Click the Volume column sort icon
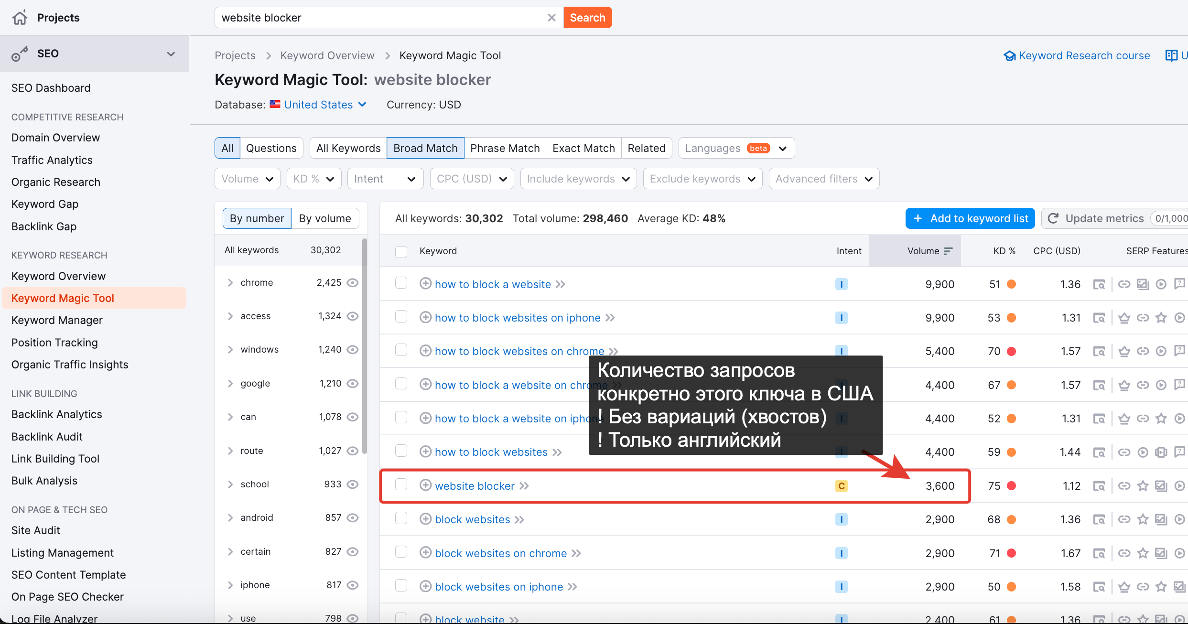The height and width of the screenshot is (624, 1188). click(x=949, y=251)
